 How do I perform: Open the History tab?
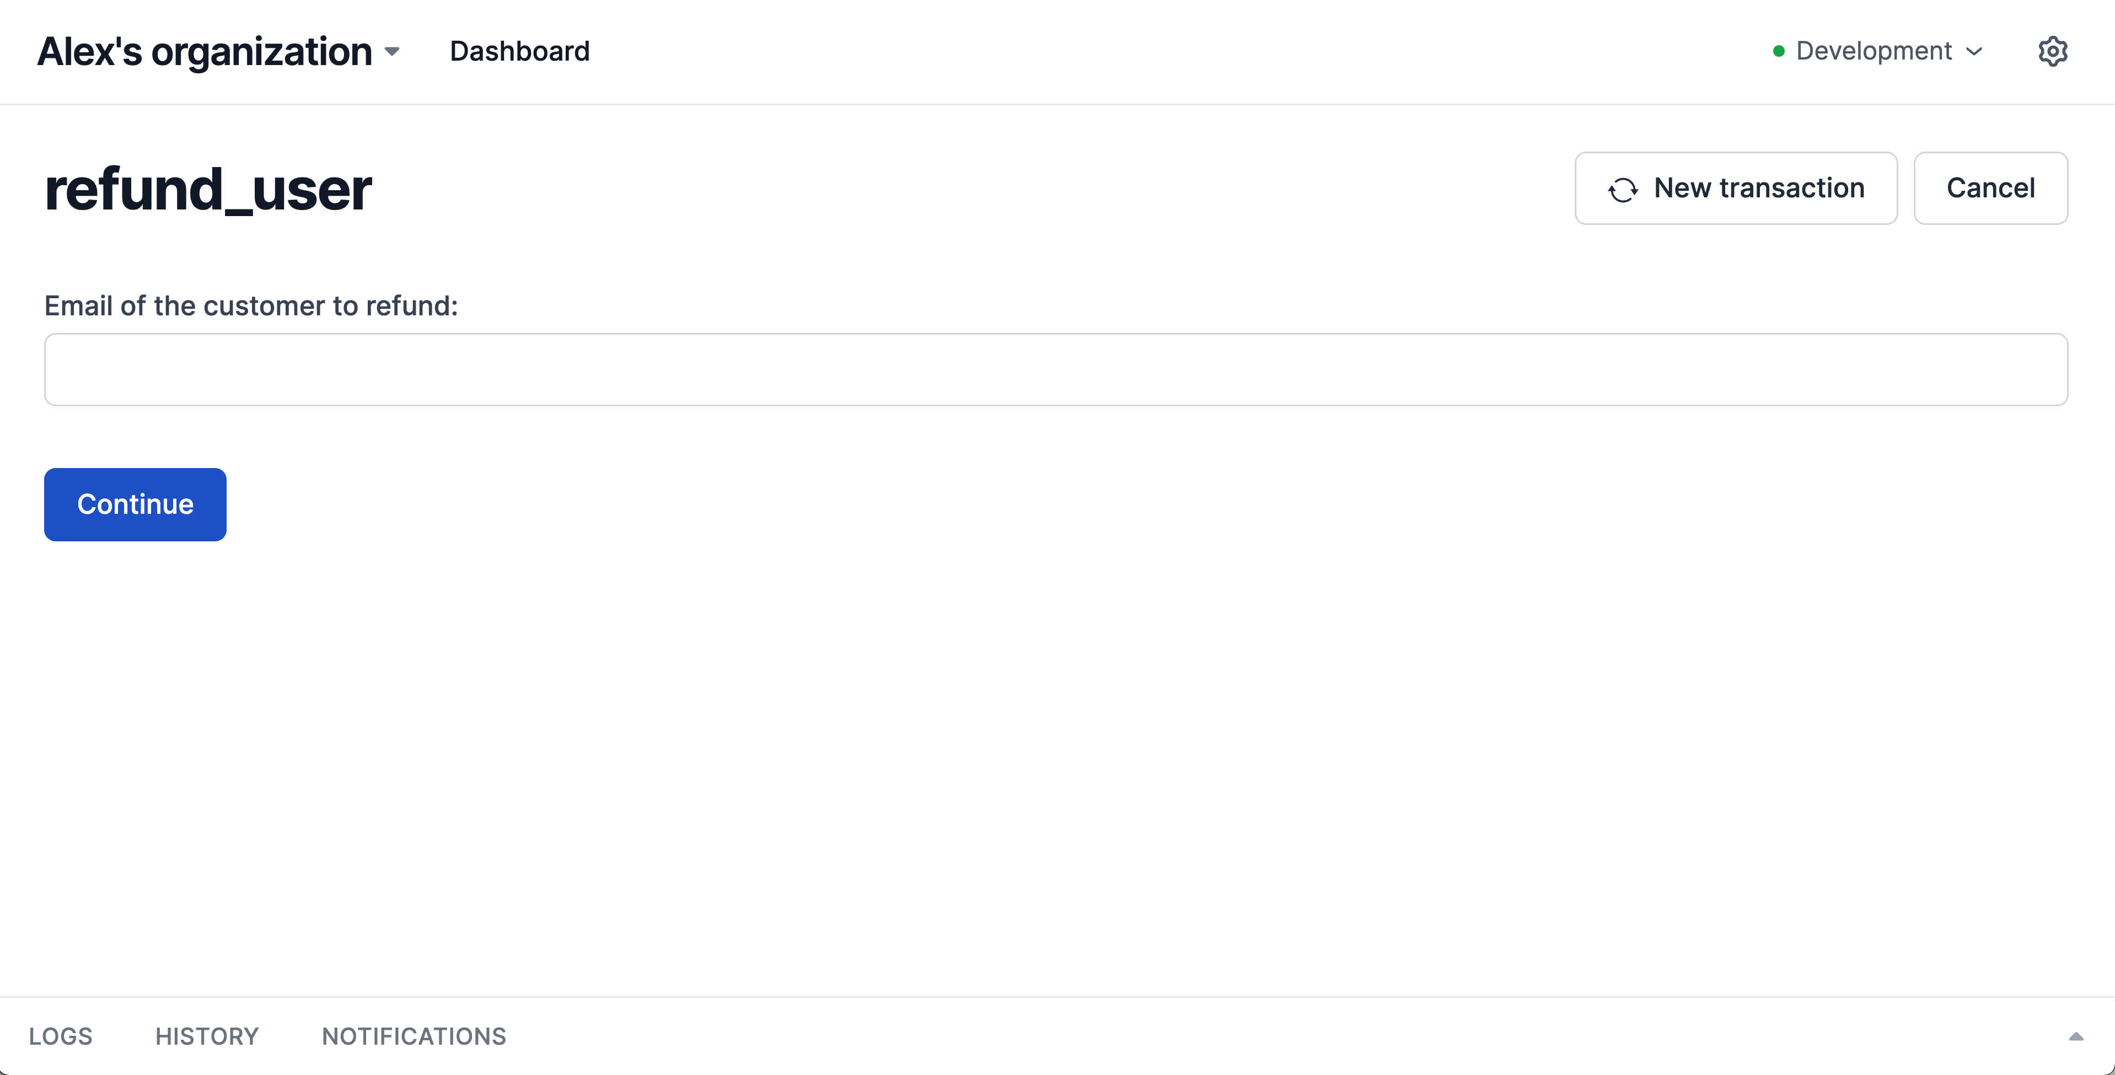tap(207, 1036)
